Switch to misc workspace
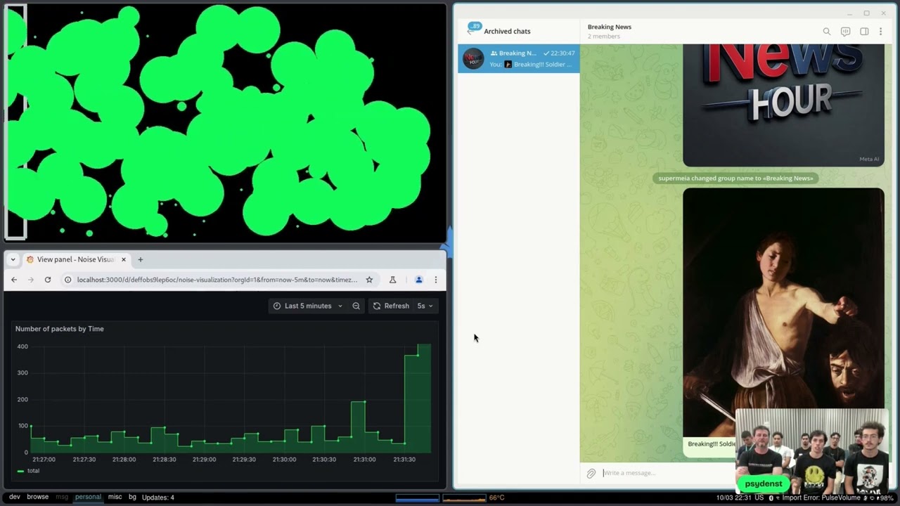The image size is (900, 506). click(115, 497)
